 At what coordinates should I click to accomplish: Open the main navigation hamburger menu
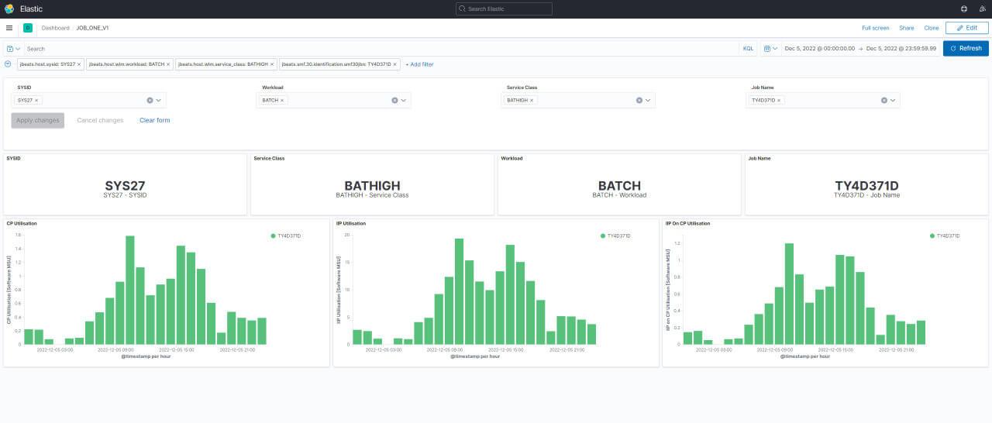[x=9, y=28]
